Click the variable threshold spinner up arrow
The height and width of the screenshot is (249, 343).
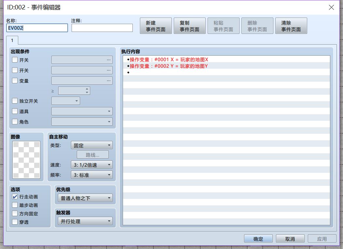point(87,89)
